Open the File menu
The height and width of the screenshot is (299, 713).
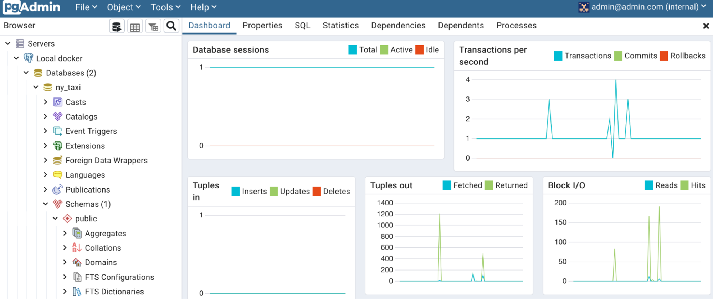tap(86, 7)
